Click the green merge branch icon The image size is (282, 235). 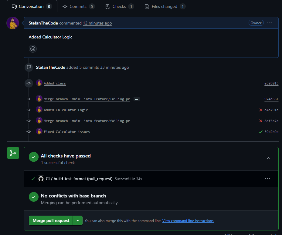tap(13, 153)
